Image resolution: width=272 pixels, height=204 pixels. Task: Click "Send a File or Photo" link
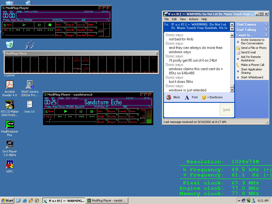click(253, 48)
